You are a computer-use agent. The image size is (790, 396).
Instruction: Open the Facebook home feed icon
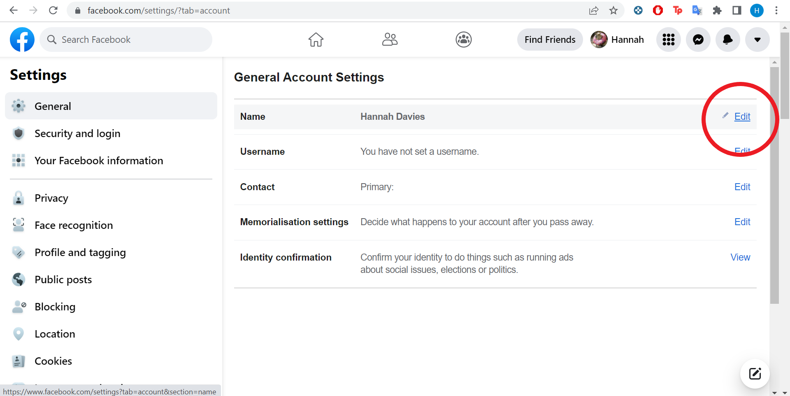pyautogui.click(x=316, y=40)
